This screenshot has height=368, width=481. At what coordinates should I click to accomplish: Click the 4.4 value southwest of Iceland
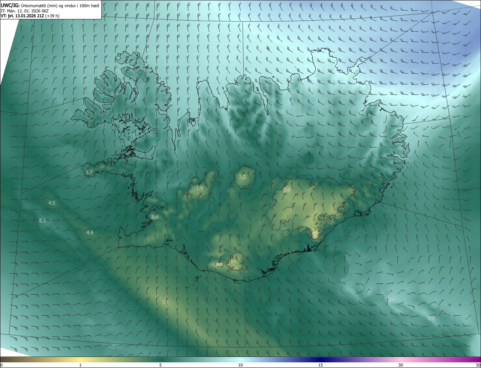[x=90, y=233]
